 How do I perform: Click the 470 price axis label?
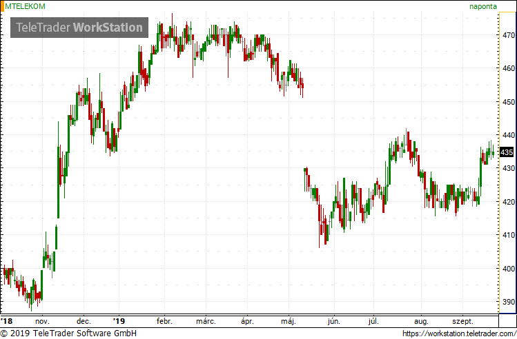(509, 35)
